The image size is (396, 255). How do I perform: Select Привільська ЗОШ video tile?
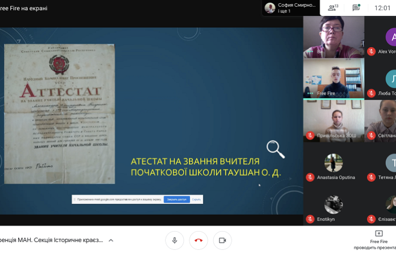pyautogui.click(x=333, y=120)
